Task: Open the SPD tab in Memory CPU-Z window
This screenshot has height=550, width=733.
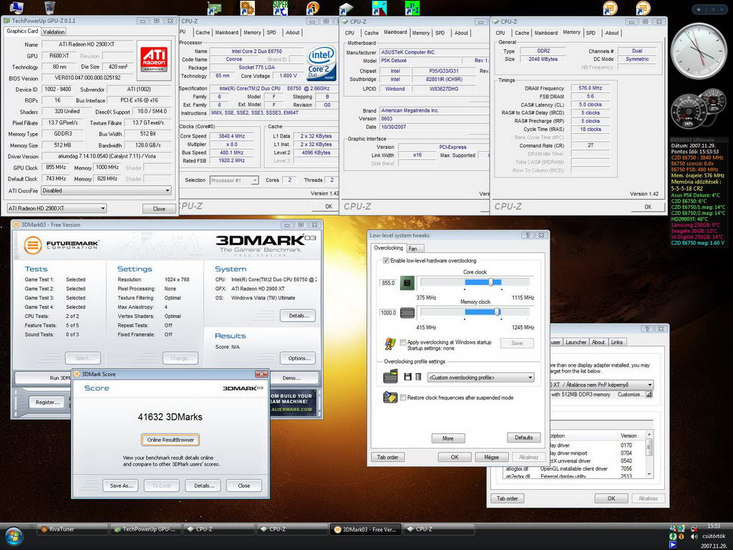Action: [x=591, y=33]
